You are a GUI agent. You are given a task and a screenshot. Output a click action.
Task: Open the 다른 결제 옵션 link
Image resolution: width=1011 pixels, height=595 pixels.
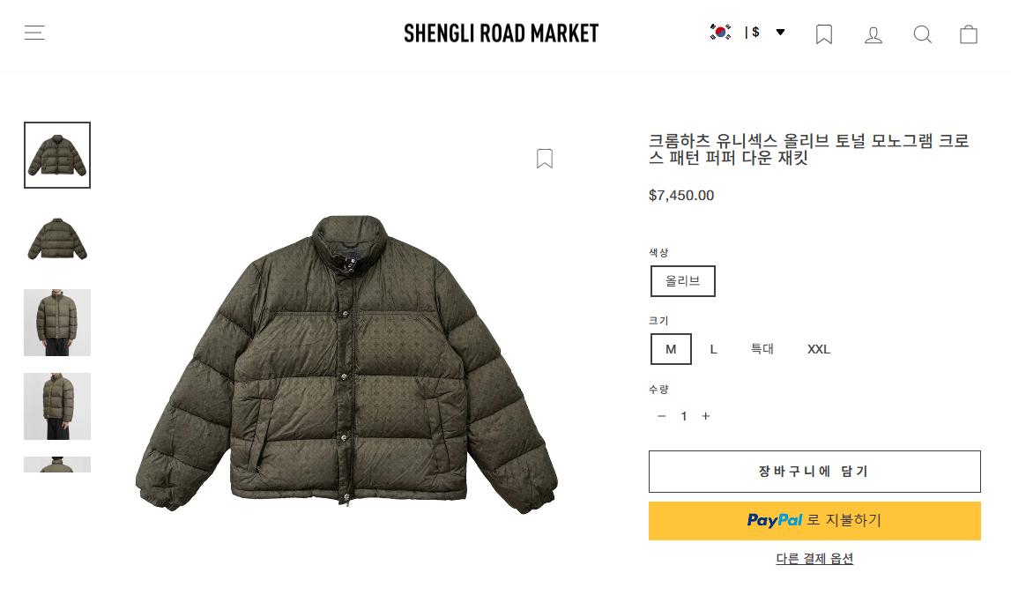814,559
